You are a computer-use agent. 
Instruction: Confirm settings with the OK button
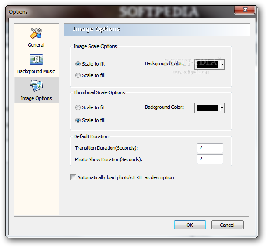click(x=190, y=225)
